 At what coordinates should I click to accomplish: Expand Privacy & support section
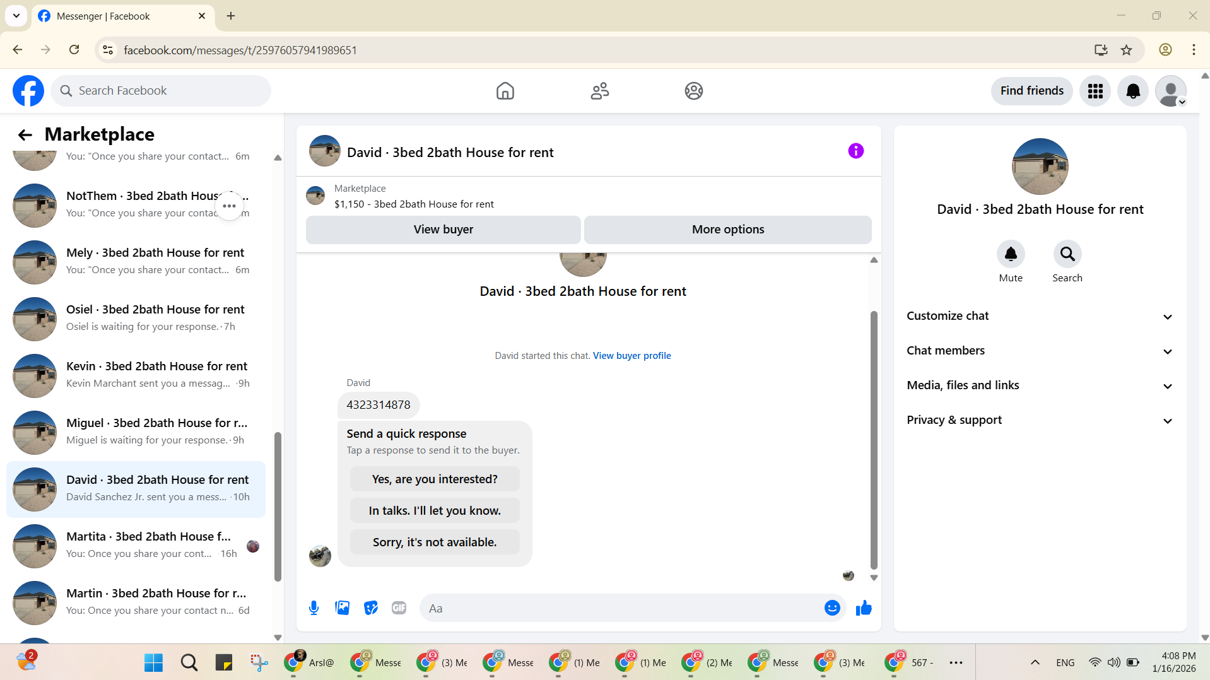1040,420
